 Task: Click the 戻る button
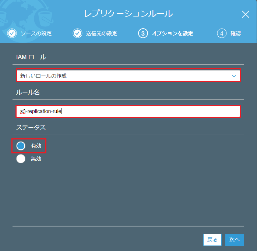click(212, 240)
